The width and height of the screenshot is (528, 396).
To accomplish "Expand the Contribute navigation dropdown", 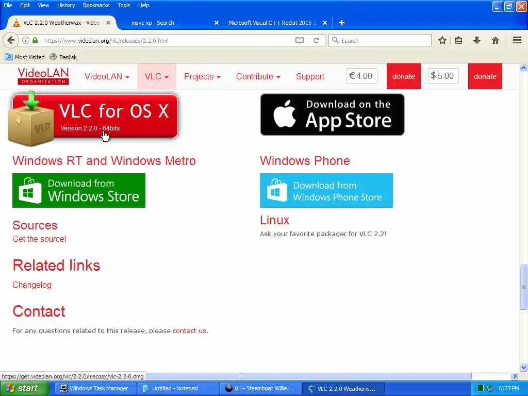I will click(x=258, y=76).
